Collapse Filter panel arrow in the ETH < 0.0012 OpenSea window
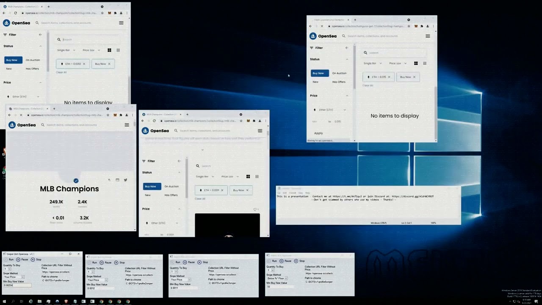 (x=40, y=35)
